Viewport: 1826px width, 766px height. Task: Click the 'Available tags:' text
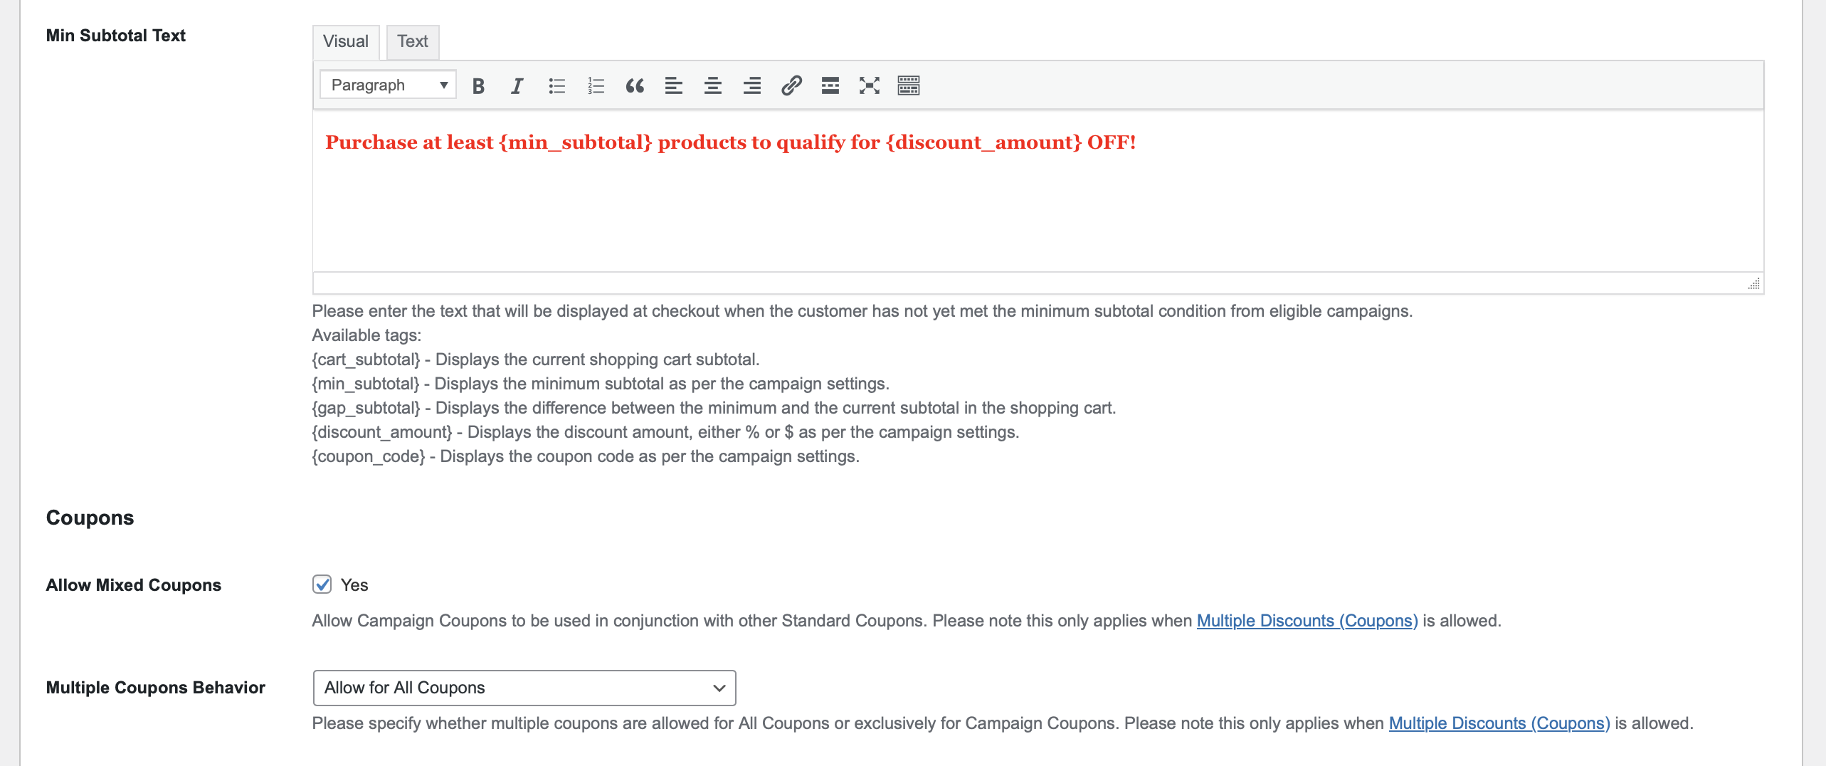pyautogui.click(x=366, y=335)
